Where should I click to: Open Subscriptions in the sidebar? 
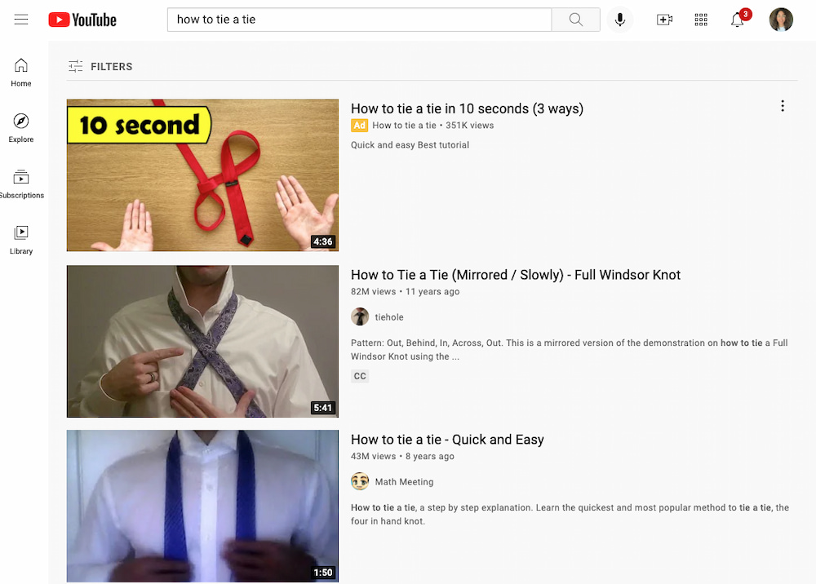click(21, 184)
